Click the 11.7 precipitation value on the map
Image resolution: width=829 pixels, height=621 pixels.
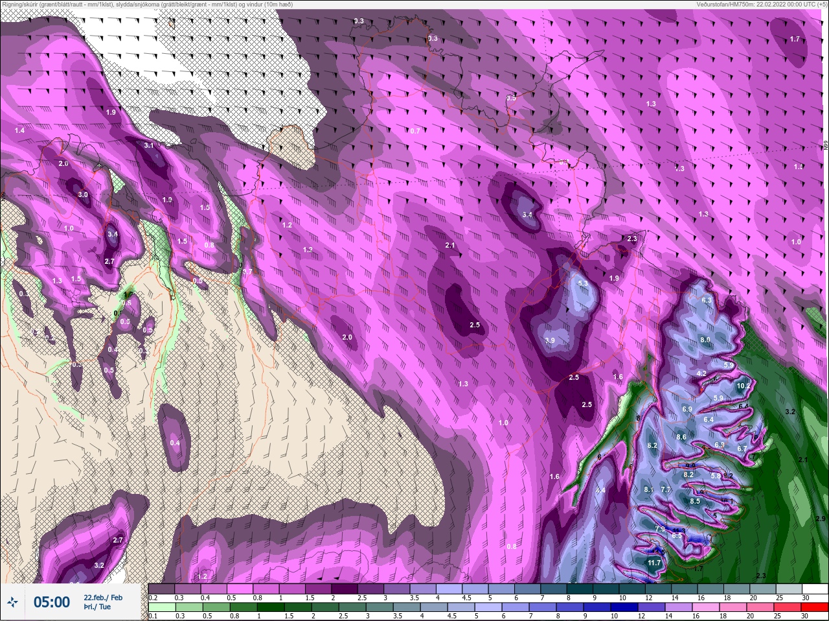tap(654, 563)
